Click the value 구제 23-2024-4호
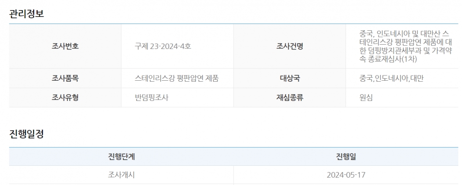 click(x=163, y=46)
